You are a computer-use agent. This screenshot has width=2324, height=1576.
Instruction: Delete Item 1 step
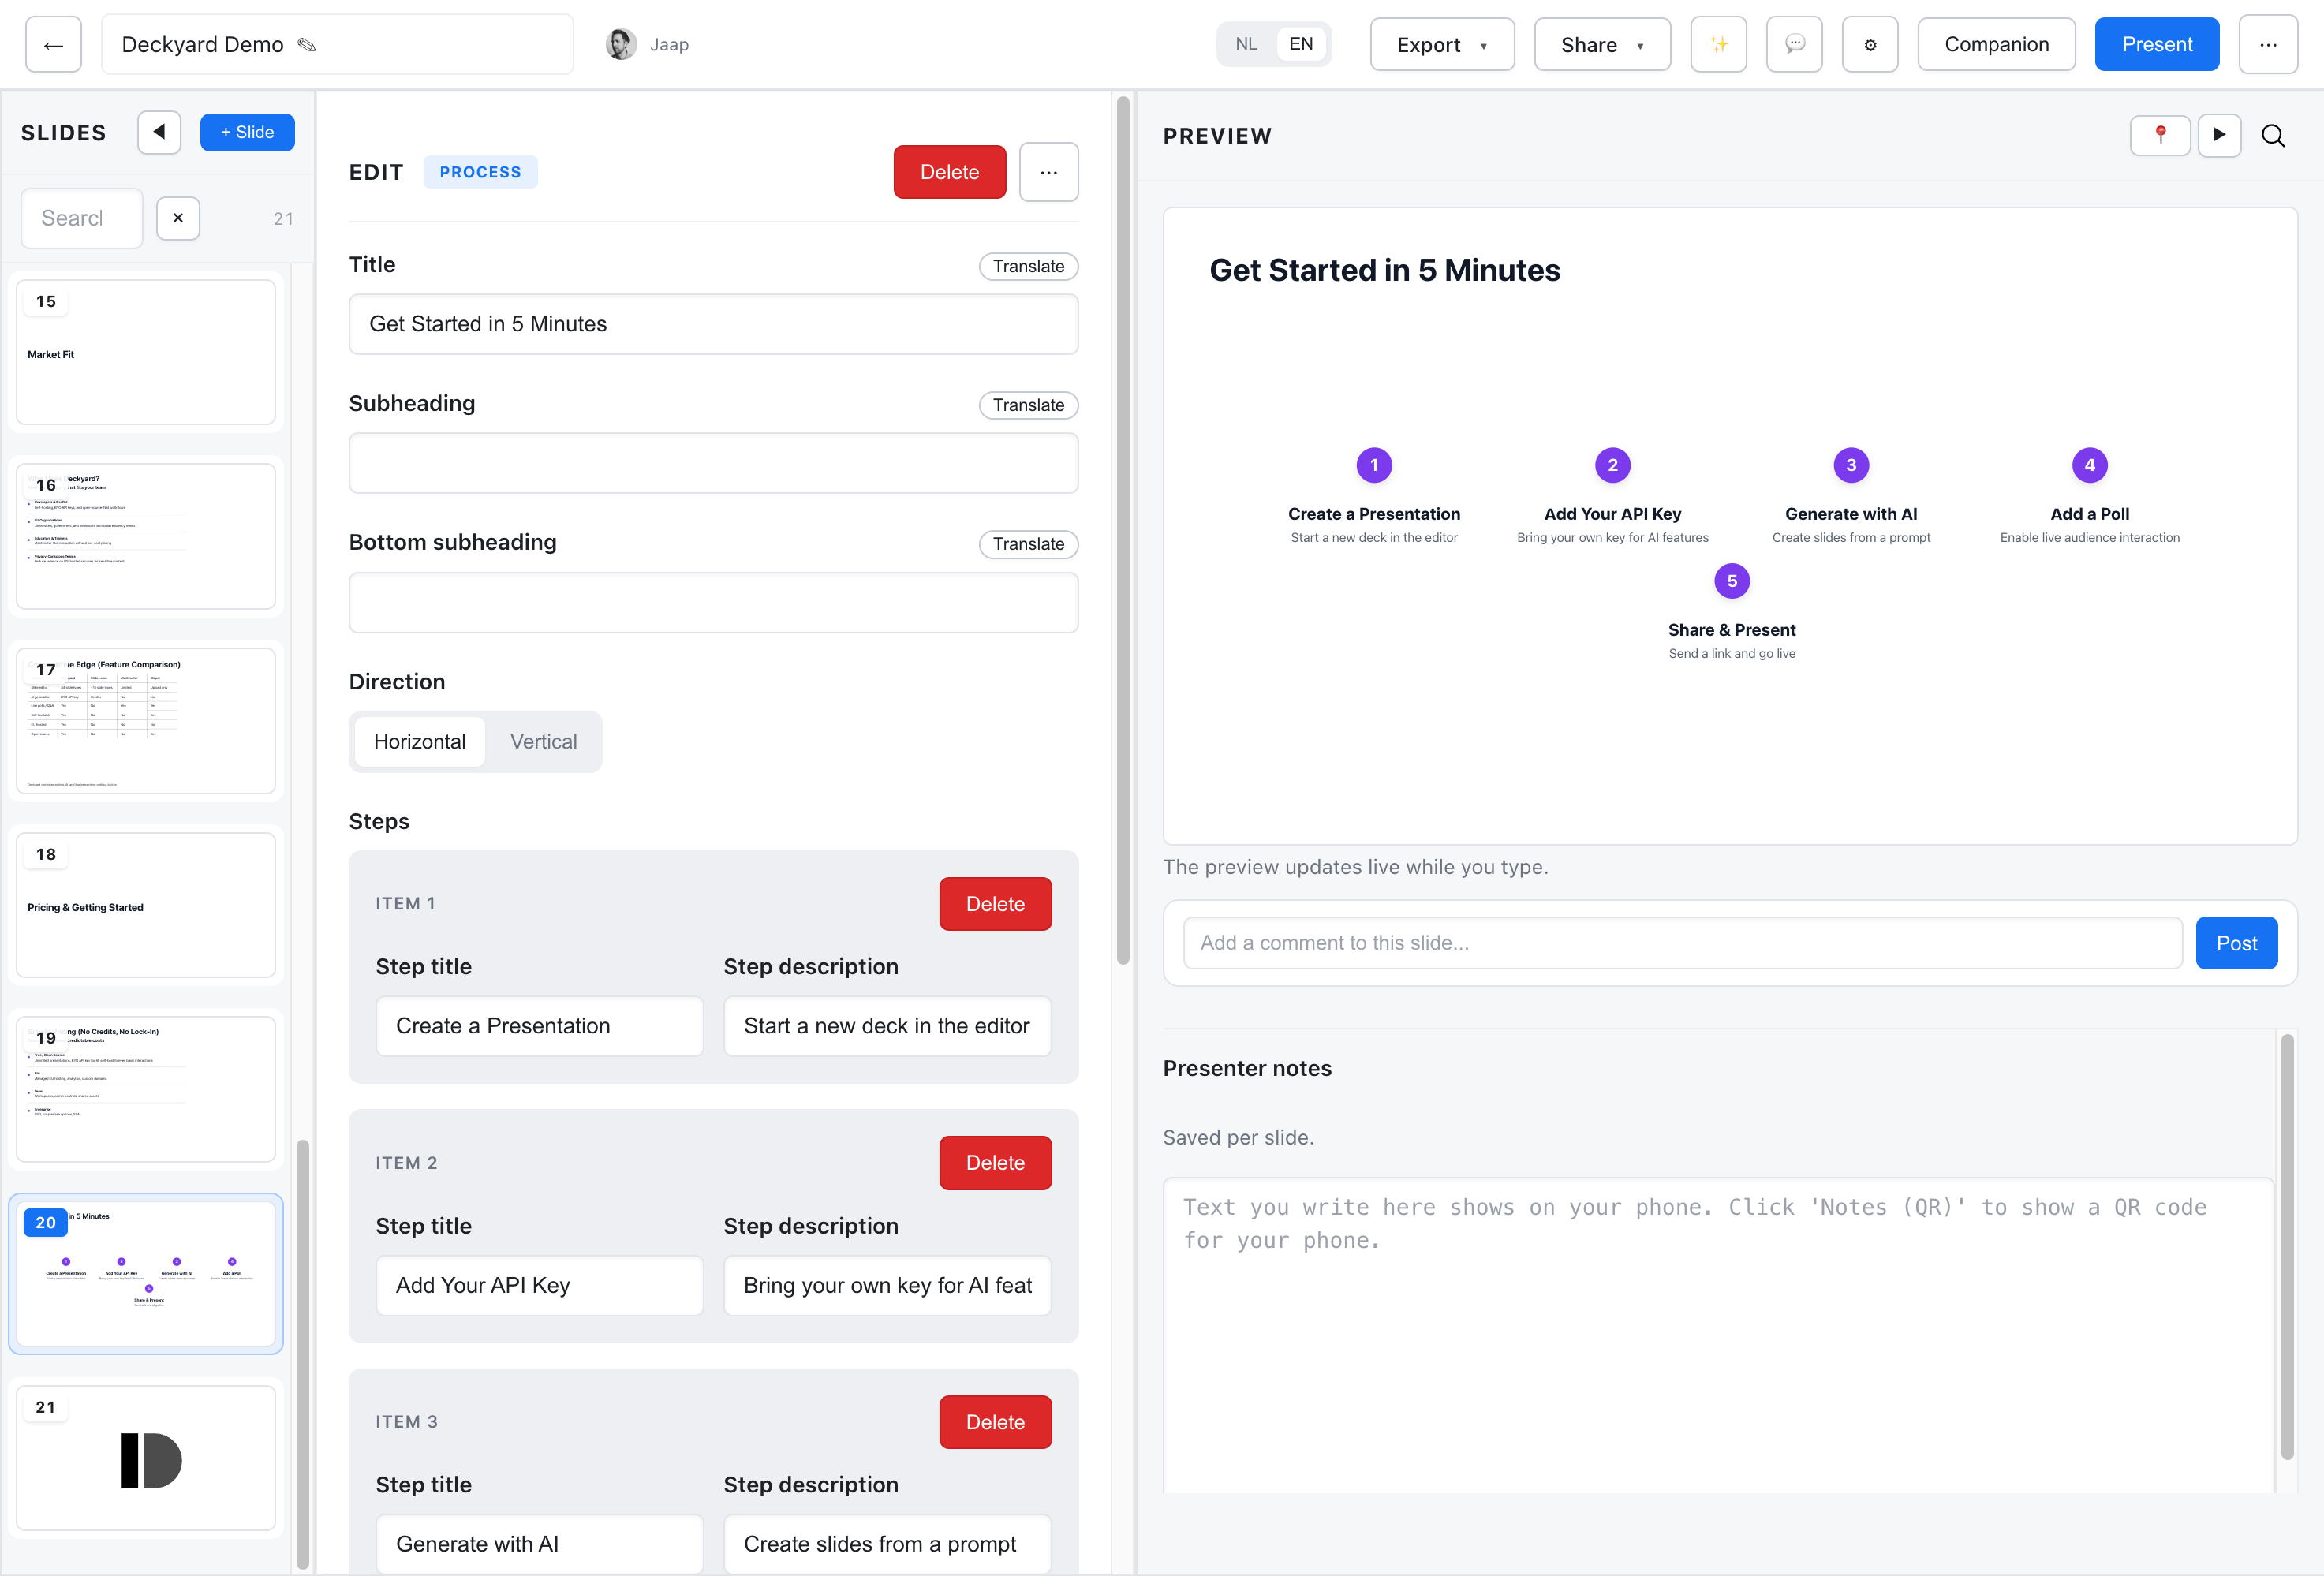coord(995,904)
